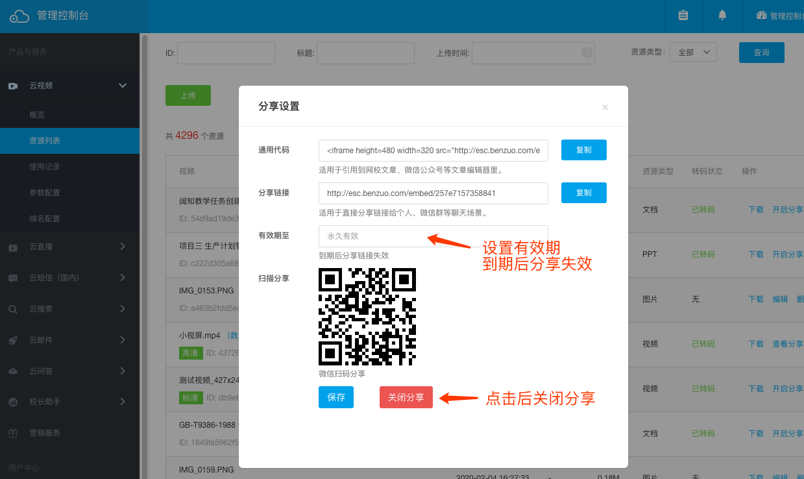Click the 云邮件 rocket icon
Screen dimensions: 804x479
click(x=13, y=340)
